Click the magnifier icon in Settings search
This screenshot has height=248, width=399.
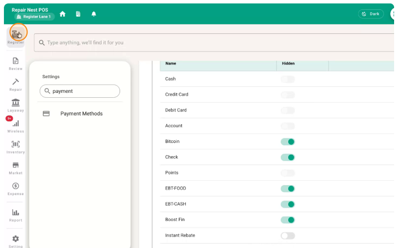(x=47, y=91)
